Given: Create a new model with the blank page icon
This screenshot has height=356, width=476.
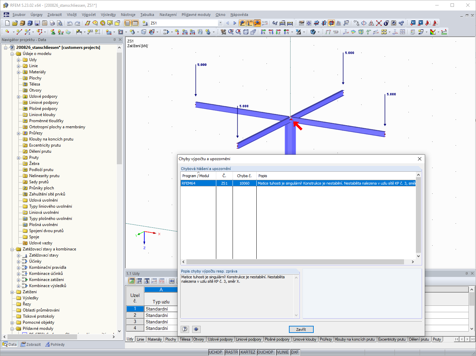Looking at the screenshot, I should (7, 23).
